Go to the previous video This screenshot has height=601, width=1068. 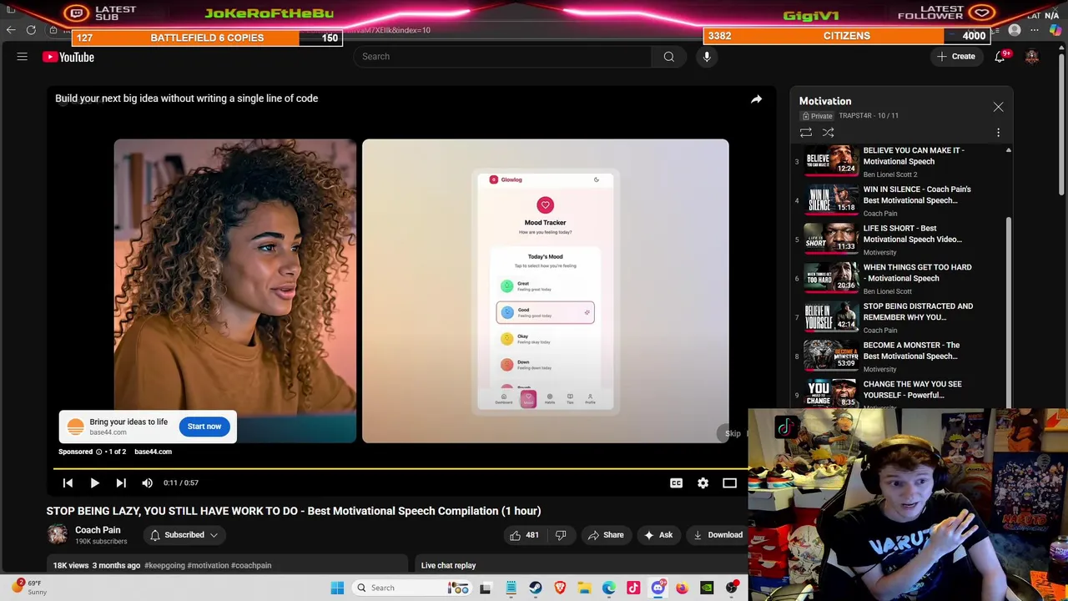tap(68, 482)
